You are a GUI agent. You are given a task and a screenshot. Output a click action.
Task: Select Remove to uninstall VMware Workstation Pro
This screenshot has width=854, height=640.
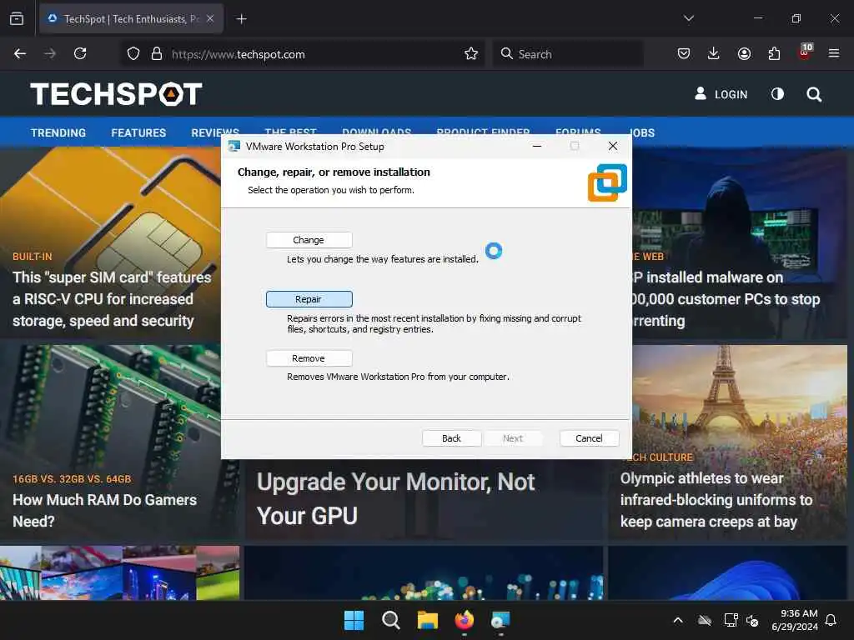(x=309, y=358)
